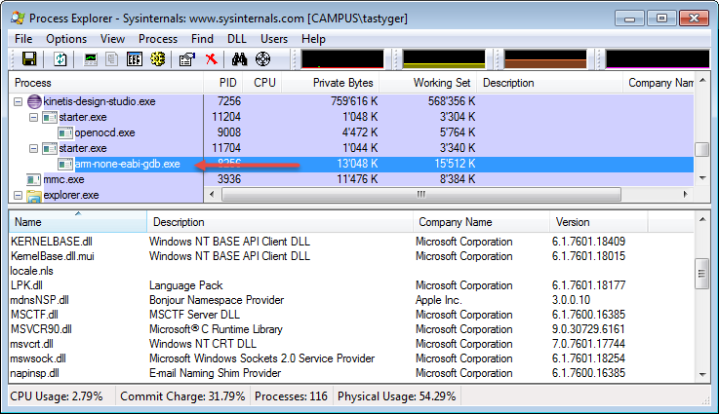Collapse the kinetis-design-studio.exe tree node

[x=18, y=101]
